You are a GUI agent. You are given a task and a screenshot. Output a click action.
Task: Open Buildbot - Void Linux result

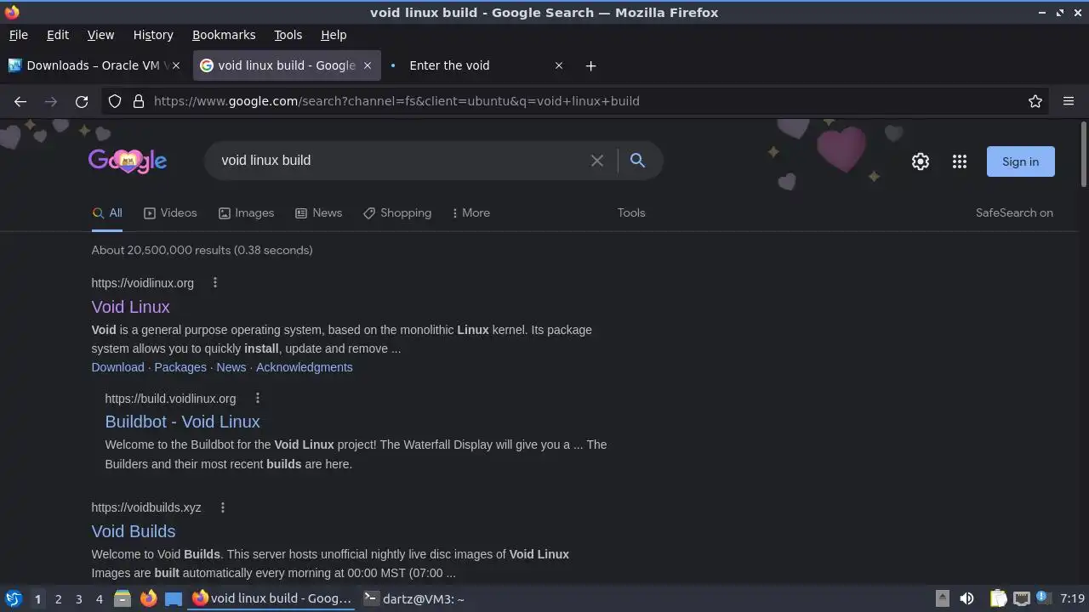point(182,422)
